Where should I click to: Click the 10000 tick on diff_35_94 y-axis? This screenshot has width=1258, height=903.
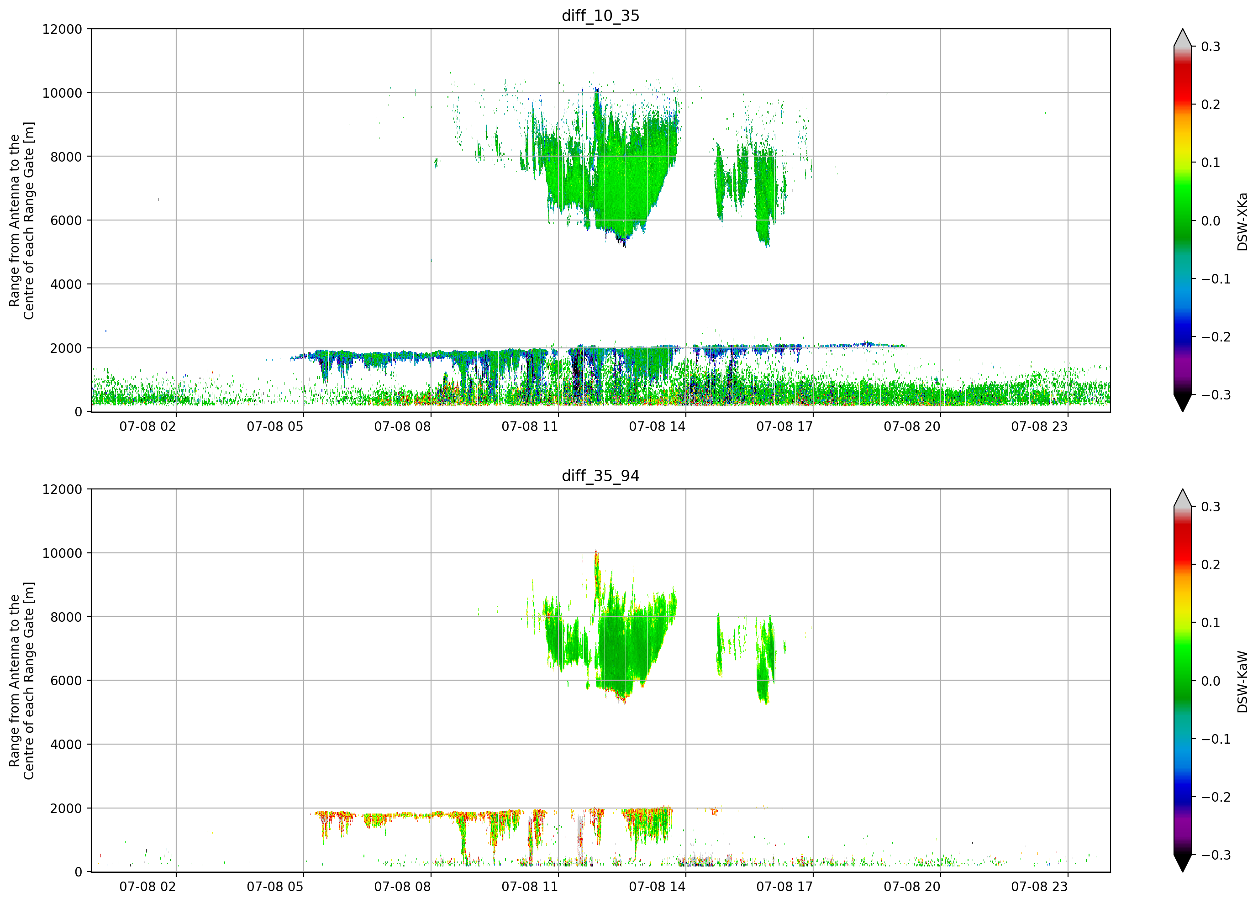[62, 554]
